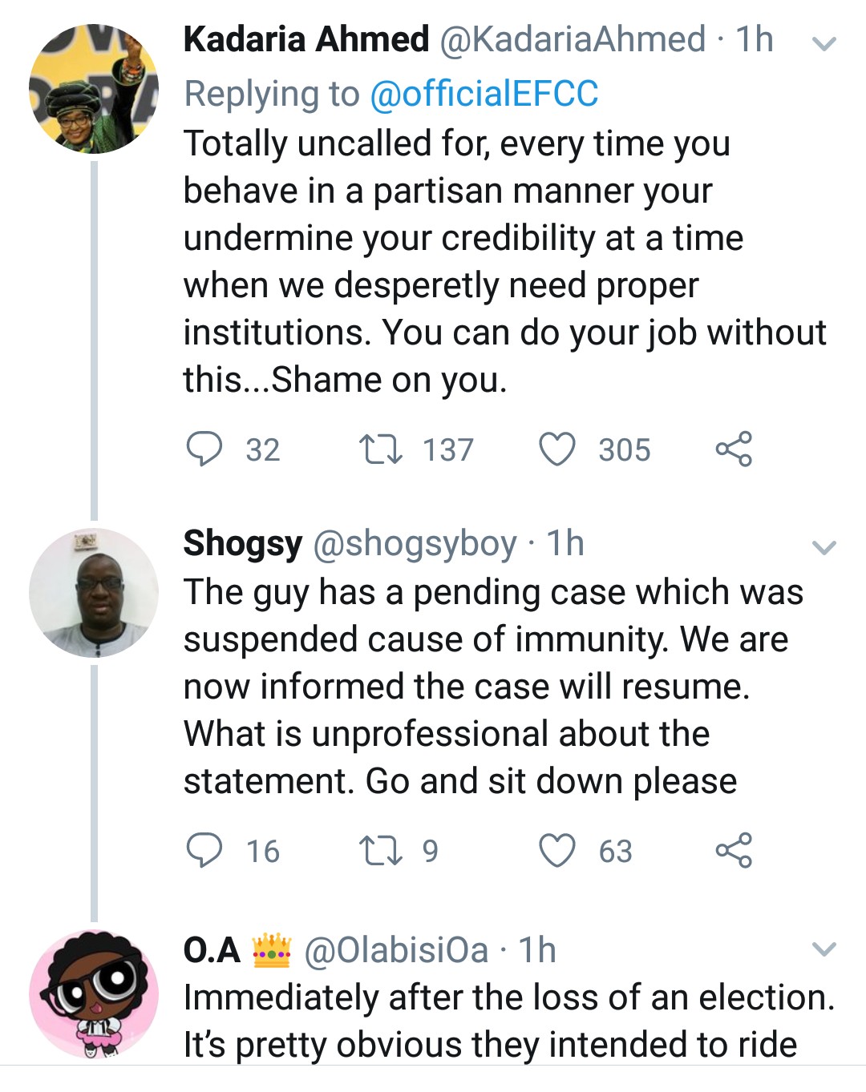This screenshot has width=866, height=1092.
Task: Retweet Kadaria Ahmed's tweet
Action: click(x=380, y=449)
